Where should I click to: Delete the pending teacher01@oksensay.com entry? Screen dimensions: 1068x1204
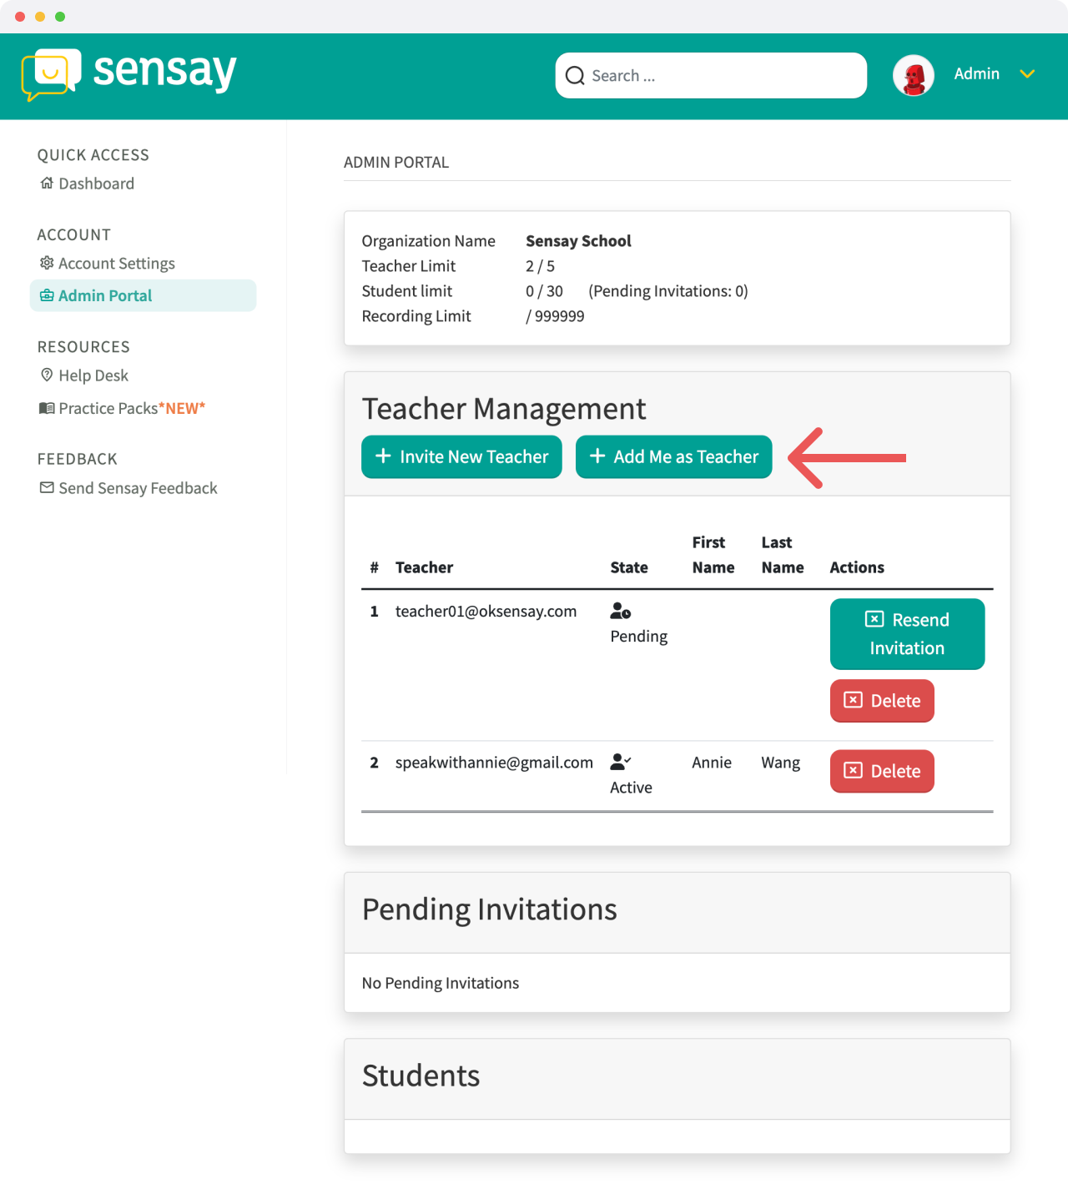(882, 701)
